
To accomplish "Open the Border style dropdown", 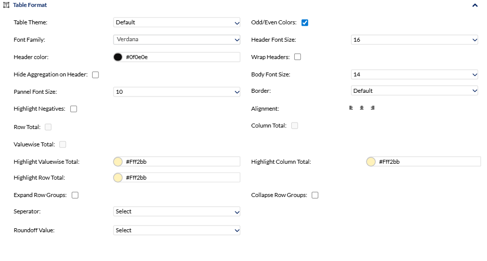I will pyautogui.click(x=414, y=91).
